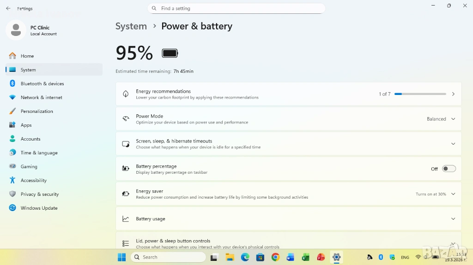Open Google Chrome from taskbar
This screenshot has height=265, width=473.
(275, 257)
